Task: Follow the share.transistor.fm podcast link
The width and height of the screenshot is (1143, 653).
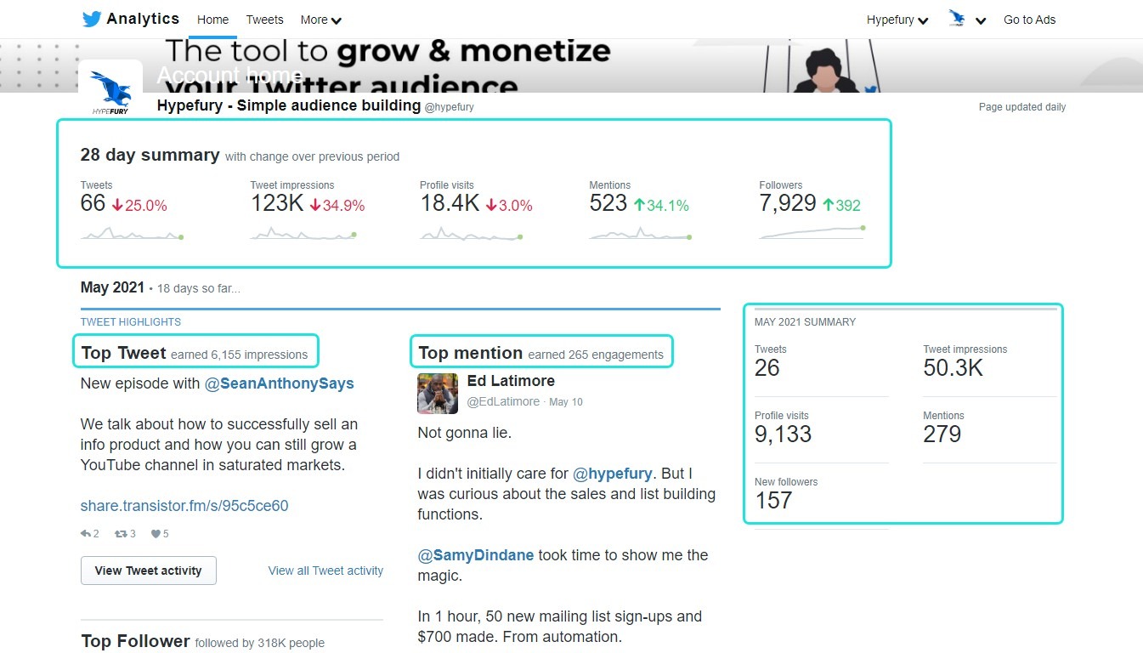Action: click(184, 505)
